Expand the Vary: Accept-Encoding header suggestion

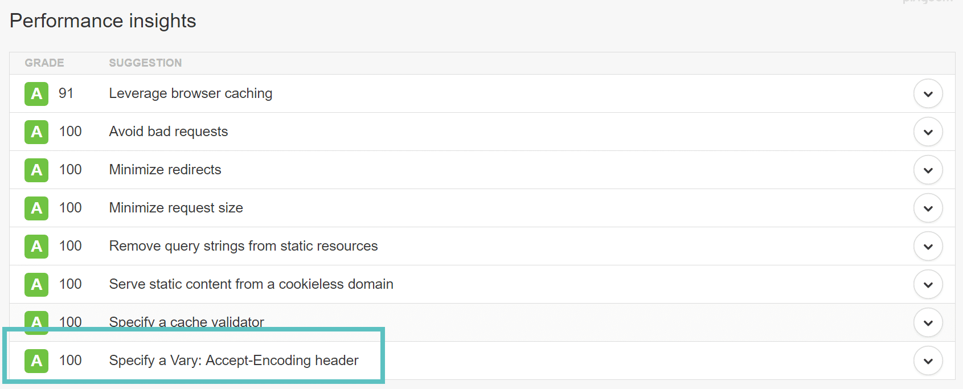click(x=928, y=361)
